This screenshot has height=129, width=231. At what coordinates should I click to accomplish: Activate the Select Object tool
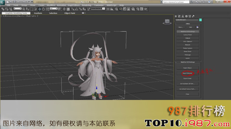point(23,9)
